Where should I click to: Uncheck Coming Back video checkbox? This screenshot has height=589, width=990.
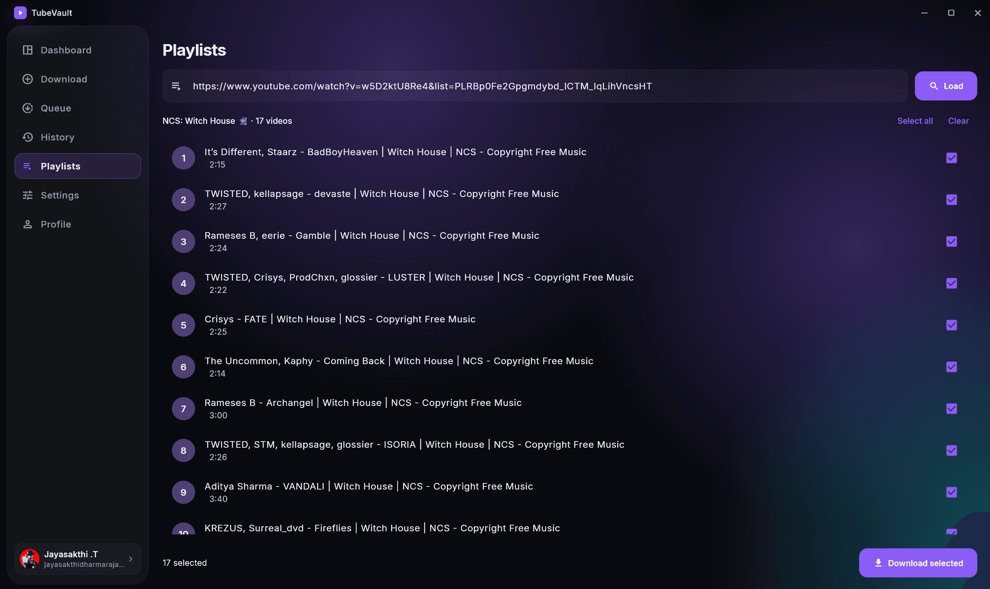[x=952, y=367]
